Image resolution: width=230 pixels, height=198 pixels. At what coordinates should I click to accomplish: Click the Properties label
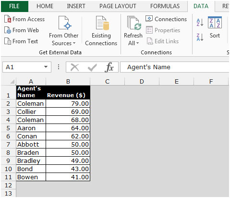point(168,30)
